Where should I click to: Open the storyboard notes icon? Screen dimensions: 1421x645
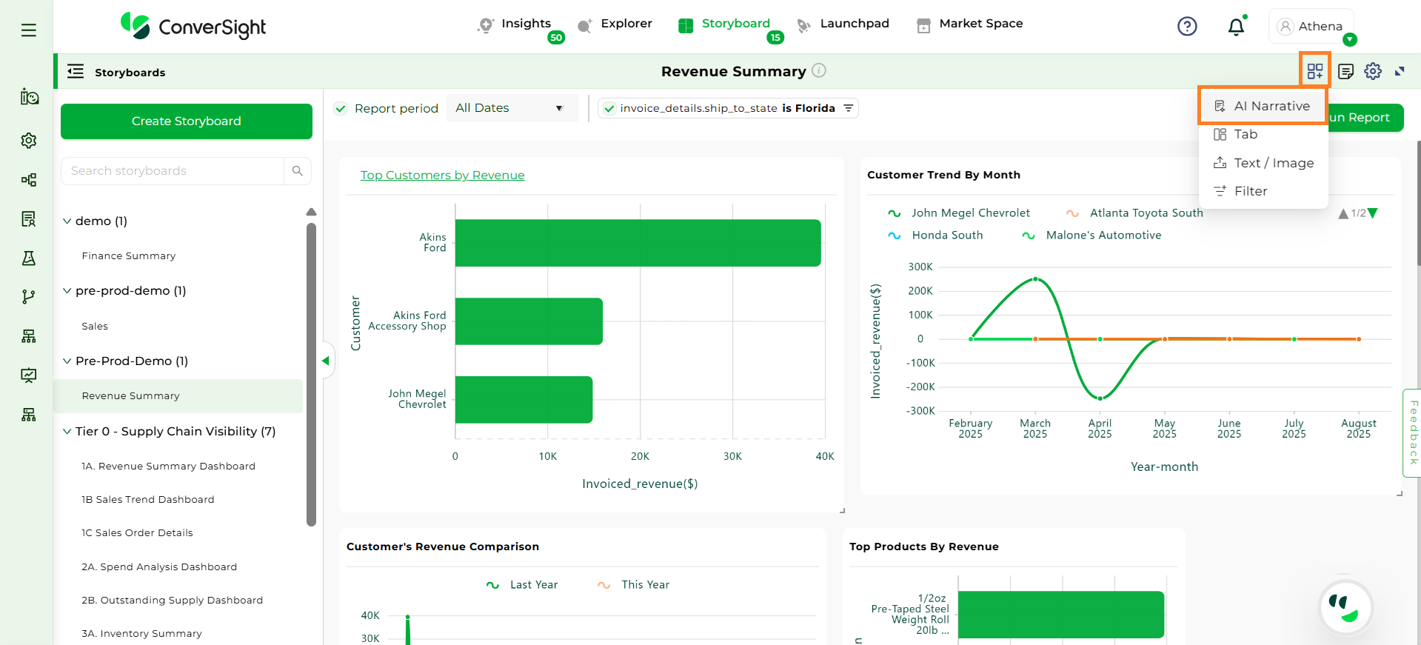coord(1345,71)
